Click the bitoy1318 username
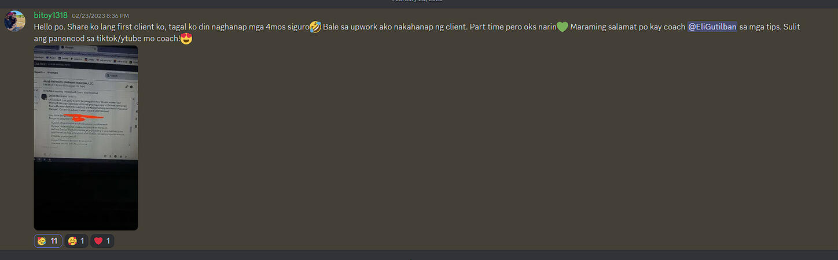Image resolution: width=838 pixels, height=260 pixels. (x=51, y=15)
